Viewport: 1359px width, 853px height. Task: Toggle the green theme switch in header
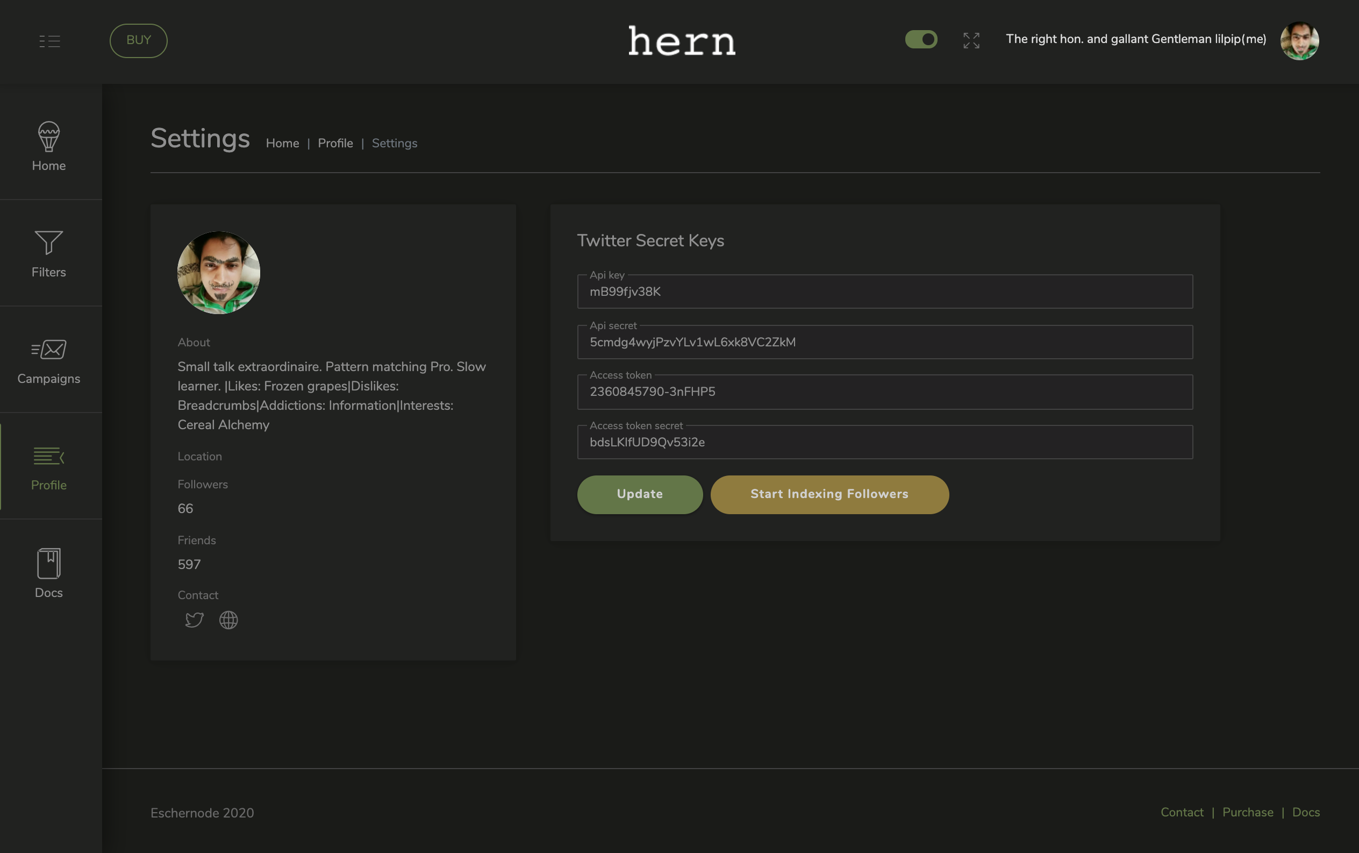(921, 39)
